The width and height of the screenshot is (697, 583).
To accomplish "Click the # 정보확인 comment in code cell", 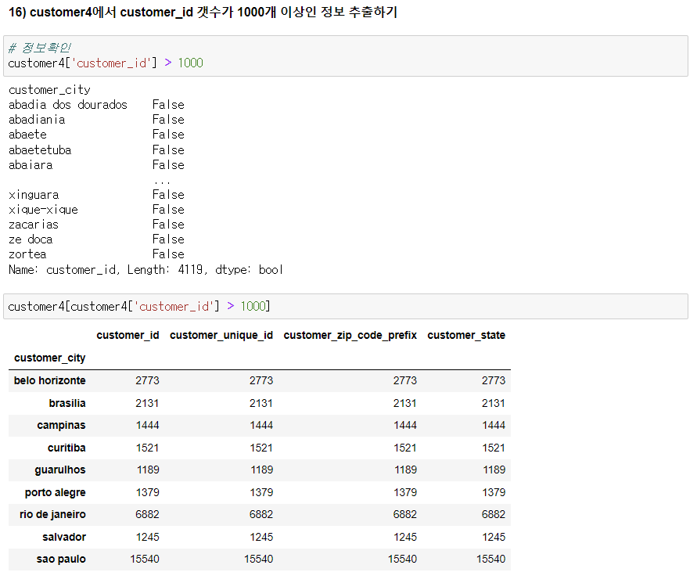I will click(x=40, y=48).
